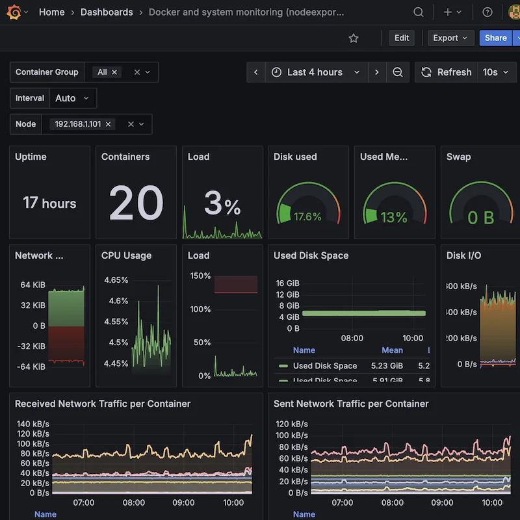Click the blue Share button
The image size is (520, 520).
[495, 38]
